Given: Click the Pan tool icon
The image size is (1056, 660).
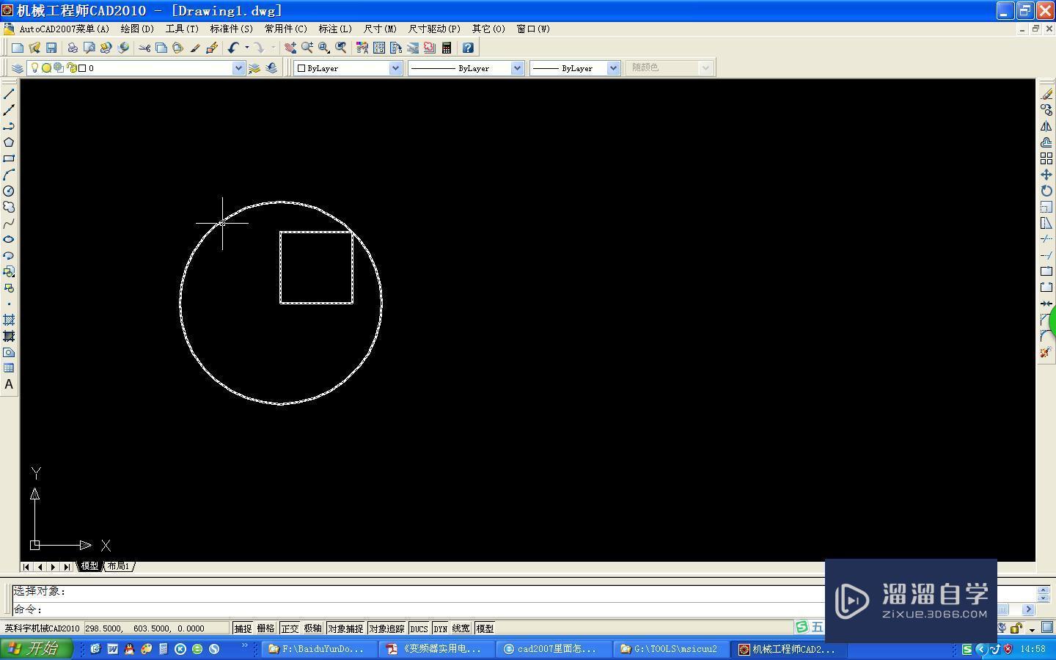Looking at the screenshot, I should point(290,48).
